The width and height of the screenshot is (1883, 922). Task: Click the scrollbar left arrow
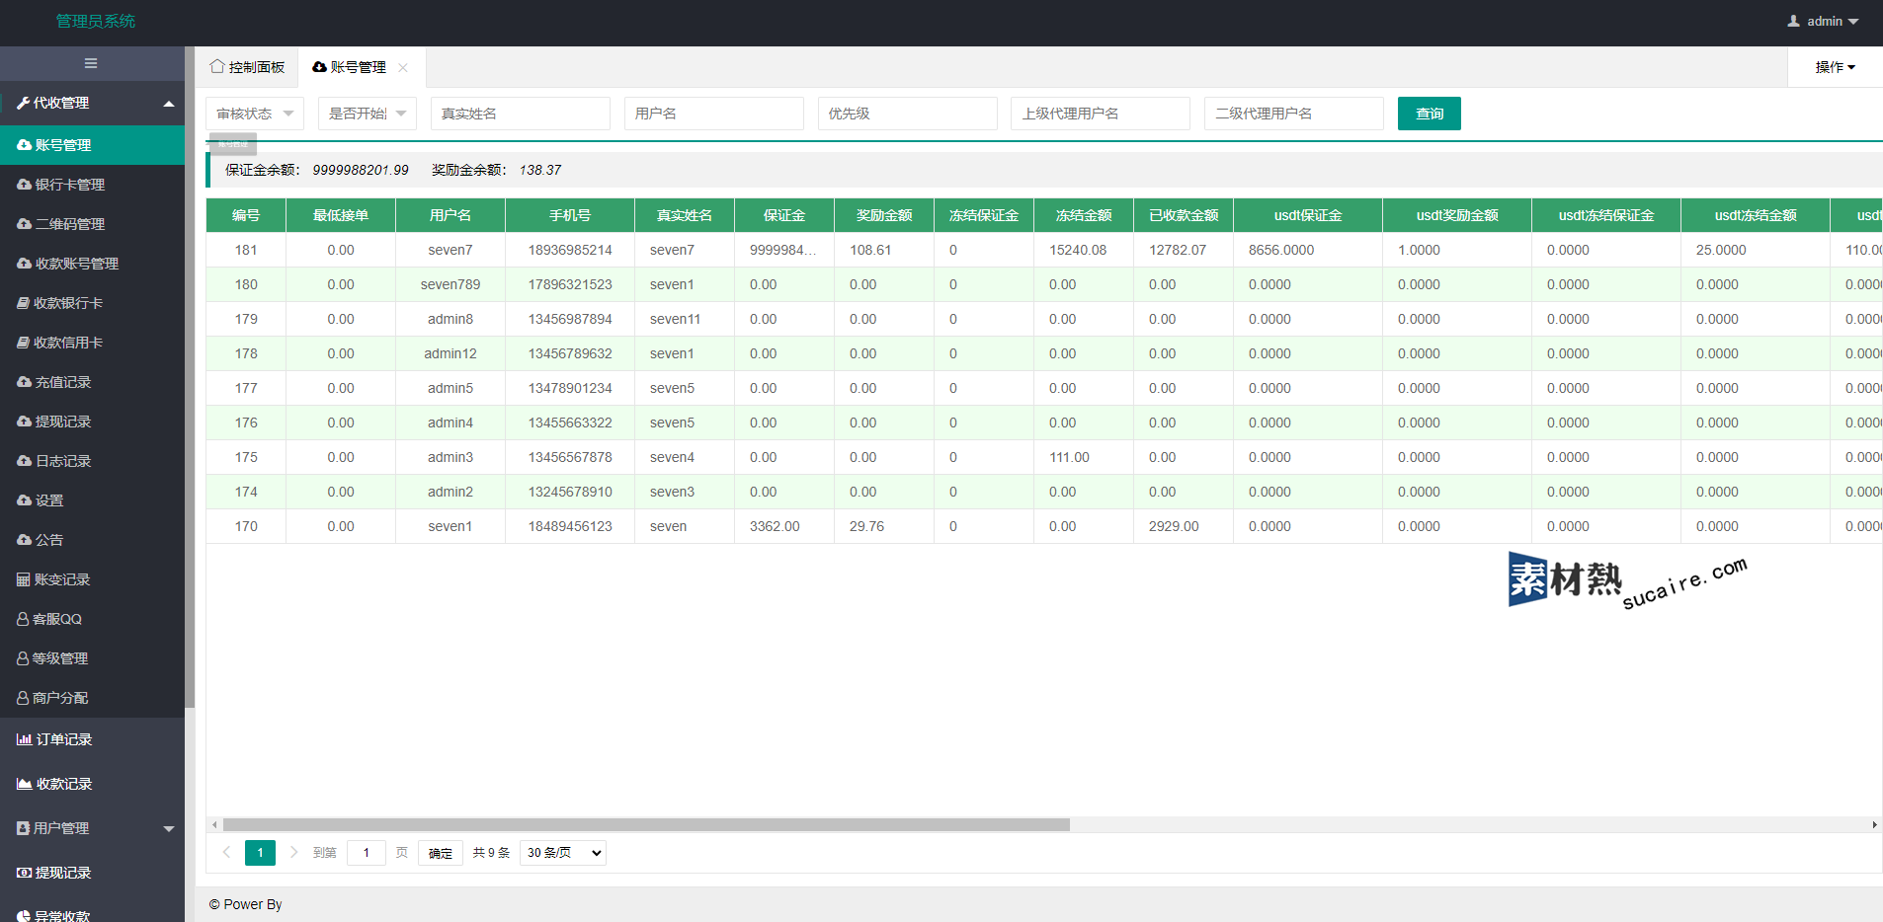(214, 824)
